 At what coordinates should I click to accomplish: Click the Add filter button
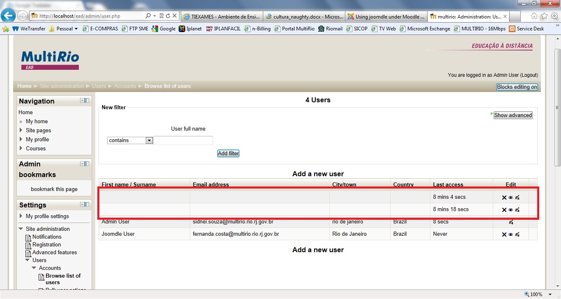tap(228, 153)
